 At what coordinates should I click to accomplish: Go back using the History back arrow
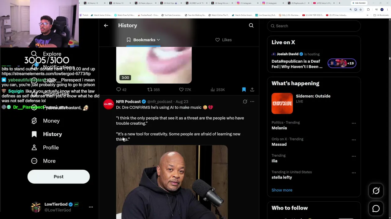click(x=106, y=26)
